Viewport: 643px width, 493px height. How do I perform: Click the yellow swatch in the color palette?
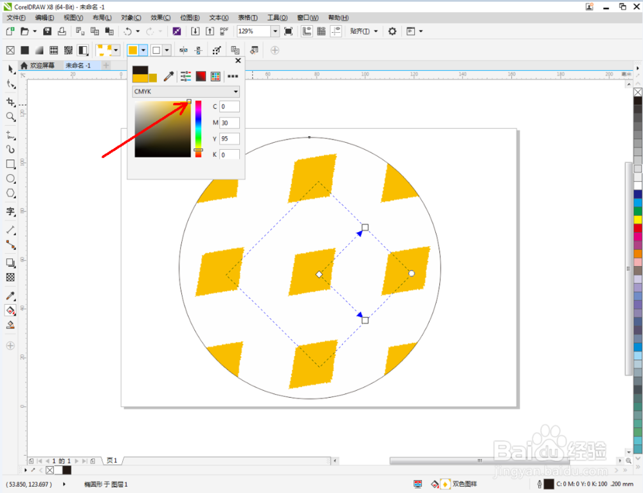(638, 220)
